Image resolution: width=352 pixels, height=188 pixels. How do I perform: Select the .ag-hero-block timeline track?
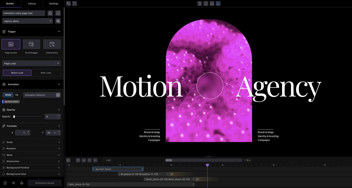[118, 169]
